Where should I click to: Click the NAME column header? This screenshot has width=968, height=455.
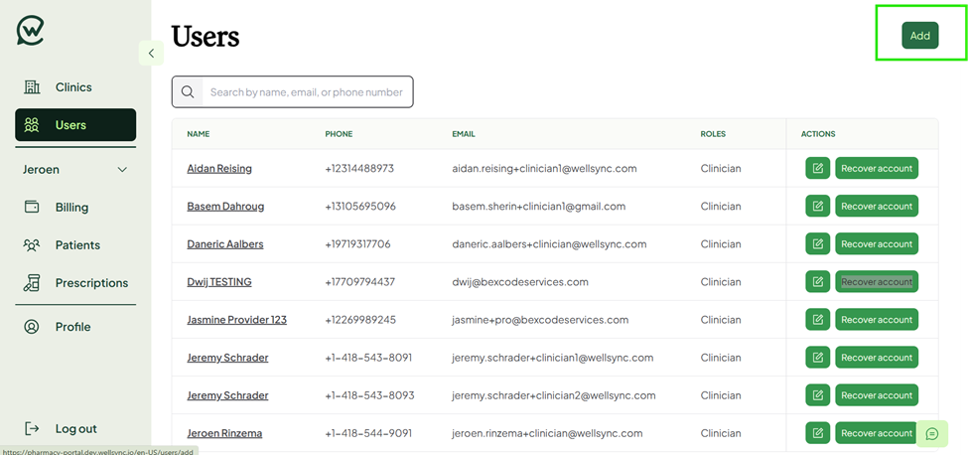pyautogui.click(x=199, y=134)
